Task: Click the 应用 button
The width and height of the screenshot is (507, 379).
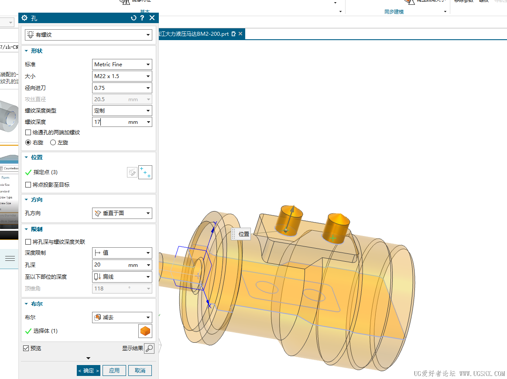Action: pos(114,371)
